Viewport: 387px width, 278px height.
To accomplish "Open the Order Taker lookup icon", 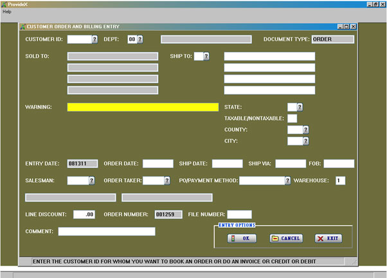I will coord(167,181).
